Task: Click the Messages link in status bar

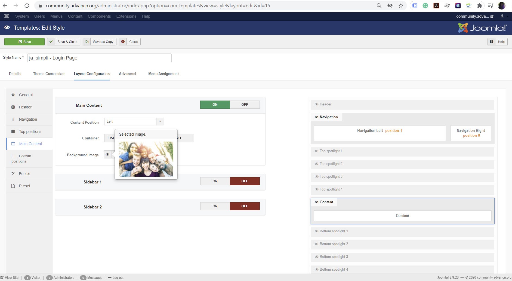Action: [x=91, y=278]
